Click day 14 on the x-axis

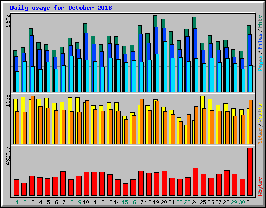117,202
